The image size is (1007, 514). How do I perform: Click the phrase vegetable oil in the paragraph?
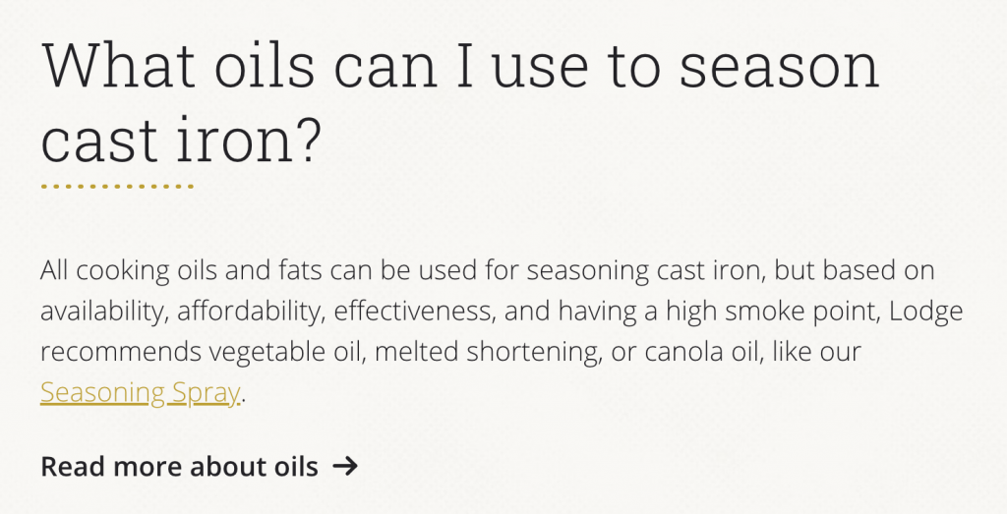[x=288, y=352]
